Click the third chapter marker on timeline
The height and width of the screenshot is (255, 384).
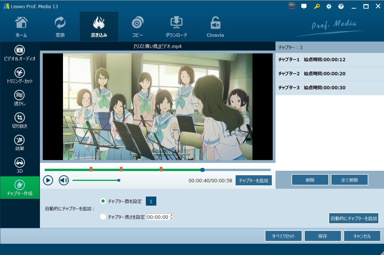[161, 169]
